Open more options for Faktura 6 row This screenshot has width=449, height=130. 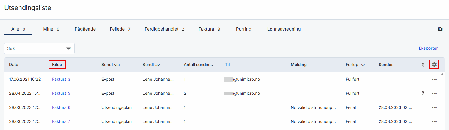434,107
